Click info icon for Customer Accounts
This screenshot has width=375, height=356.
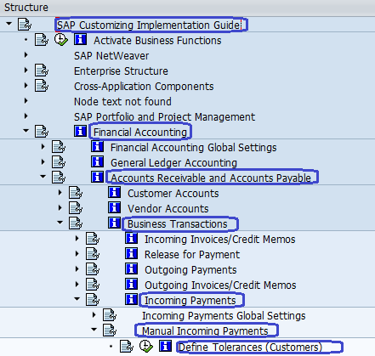[114, 192]
